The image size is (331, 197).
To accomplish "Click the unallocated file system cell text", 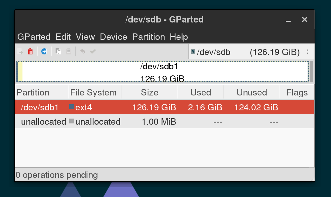I will (98, 122).
